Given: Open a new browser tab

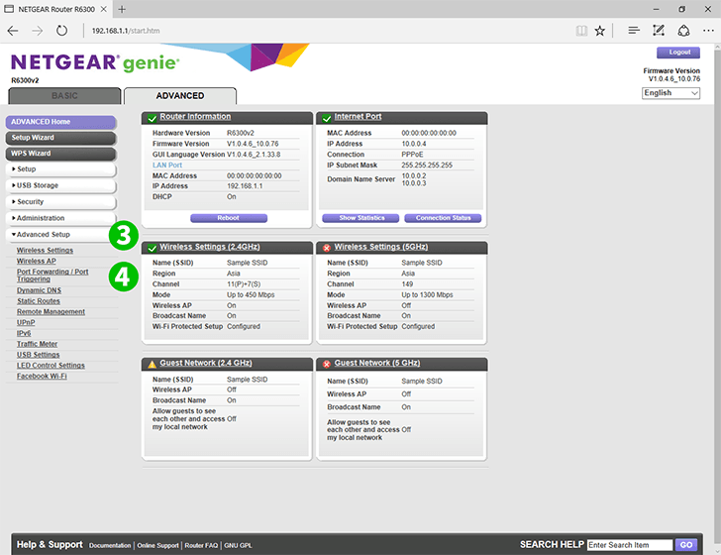Looking at the screenshot, I should coord(122,9).
